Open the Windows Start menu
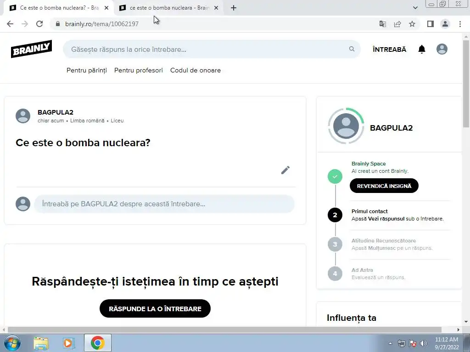This screenshot has width=470, height=352. [x=12, y=343]
